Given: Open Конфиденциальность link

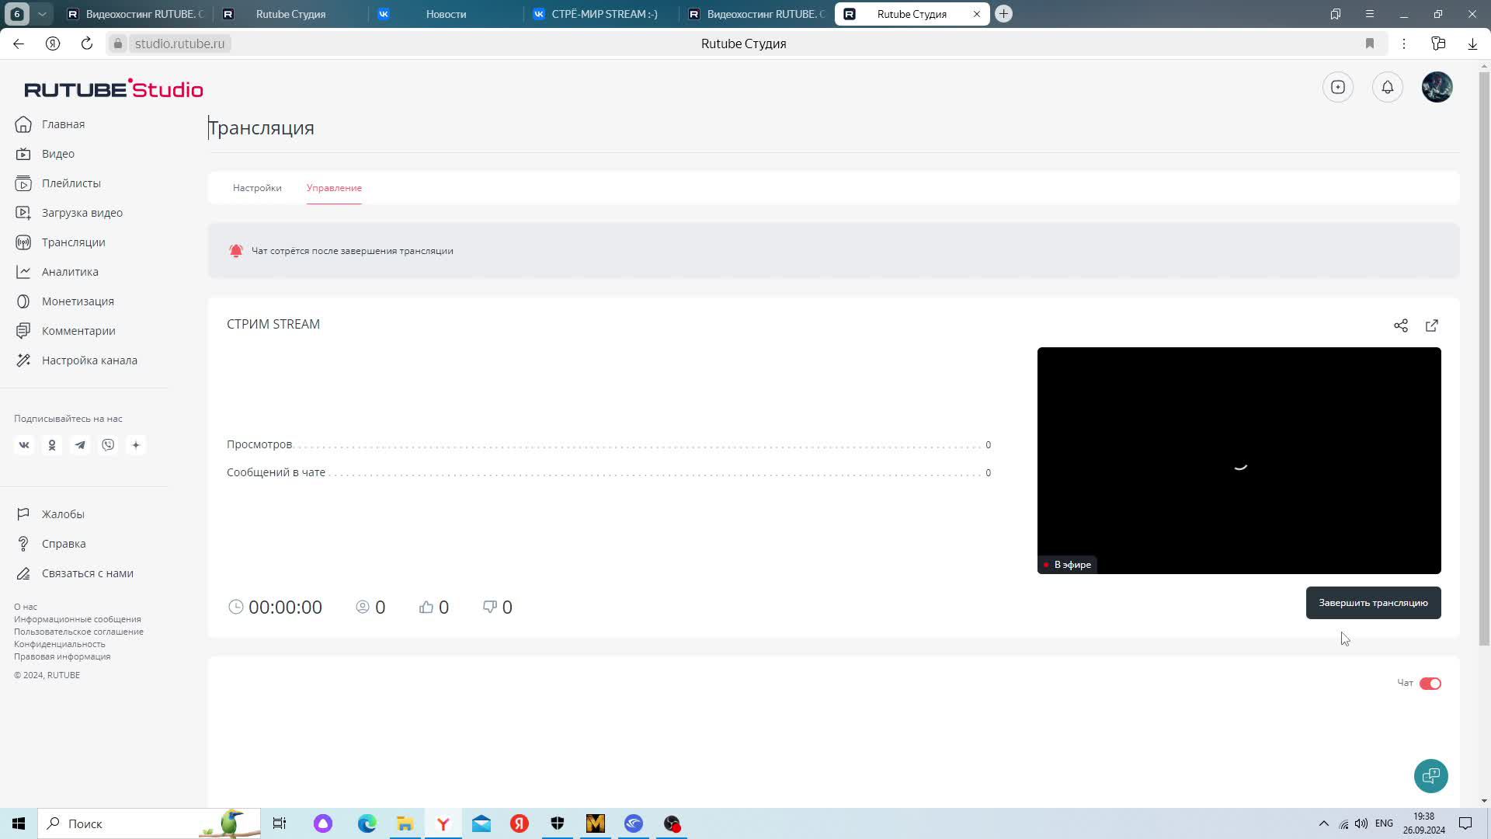Looking at the screenshot, I should click(x=60, y=644).
